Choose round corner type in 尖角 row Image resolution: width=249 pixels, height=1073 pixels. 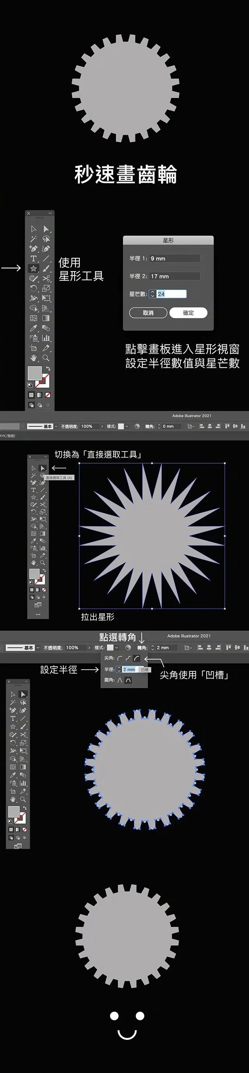pyautogui.click(x=120, y=658)
